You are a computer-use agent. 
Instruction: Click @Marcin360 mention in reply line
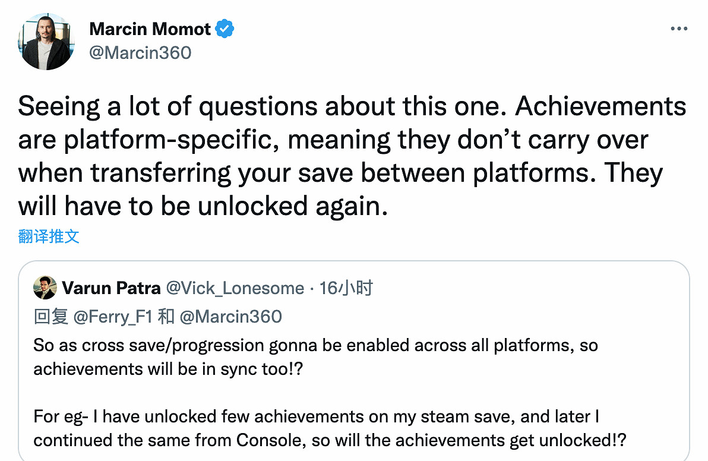click(230, 316)
